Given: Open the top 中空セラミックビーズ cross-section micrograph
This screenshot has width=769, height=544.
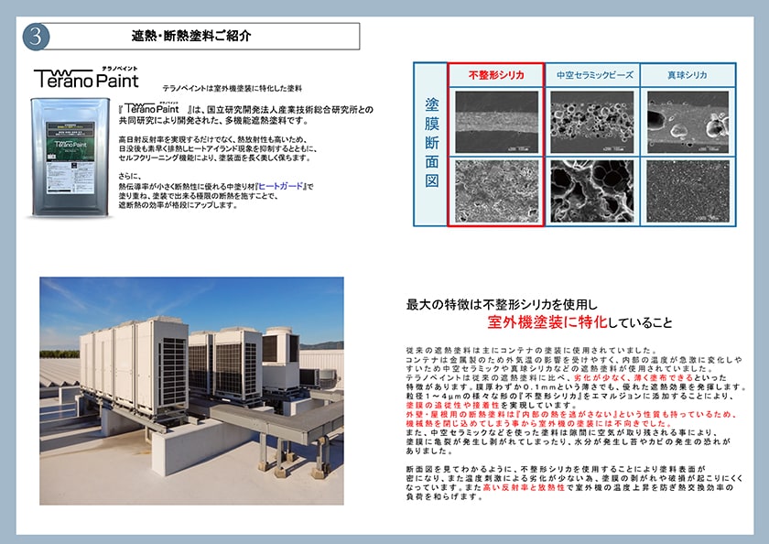Looking at the screenshot, I should [592, 122].
